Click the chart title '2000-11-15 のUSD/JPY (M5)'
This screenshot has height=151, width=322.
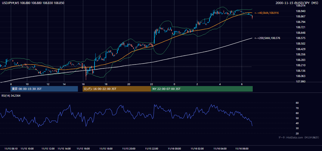point(298,3)
